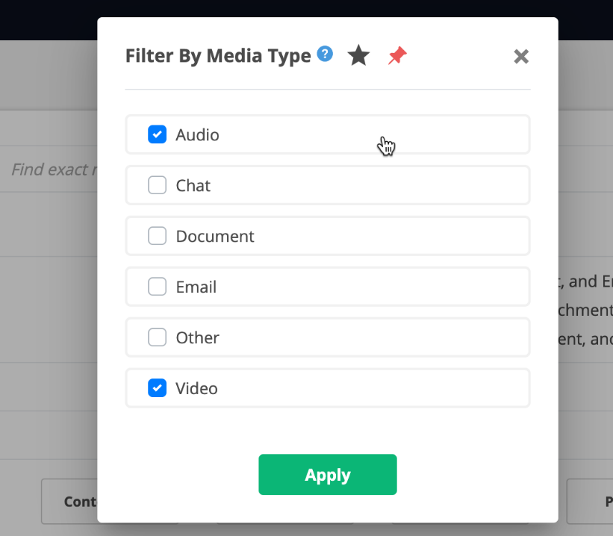Click the 'Document' label text
This screenshot has height=536, width=613.
[x=215, y=237]
